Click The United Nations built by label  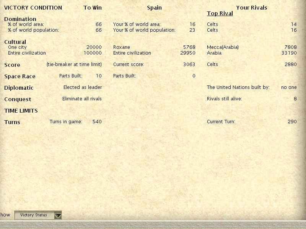pyautogui.click(x=238, y=87)
